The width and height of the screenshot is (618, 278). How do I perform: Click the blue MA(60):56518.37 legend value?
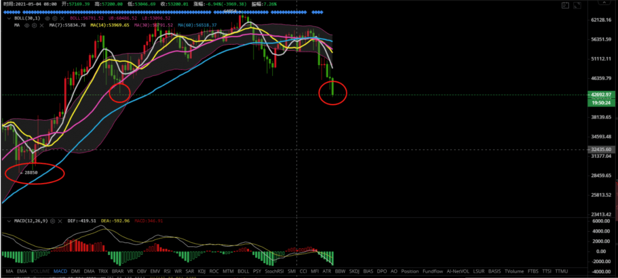pos(197,25)
